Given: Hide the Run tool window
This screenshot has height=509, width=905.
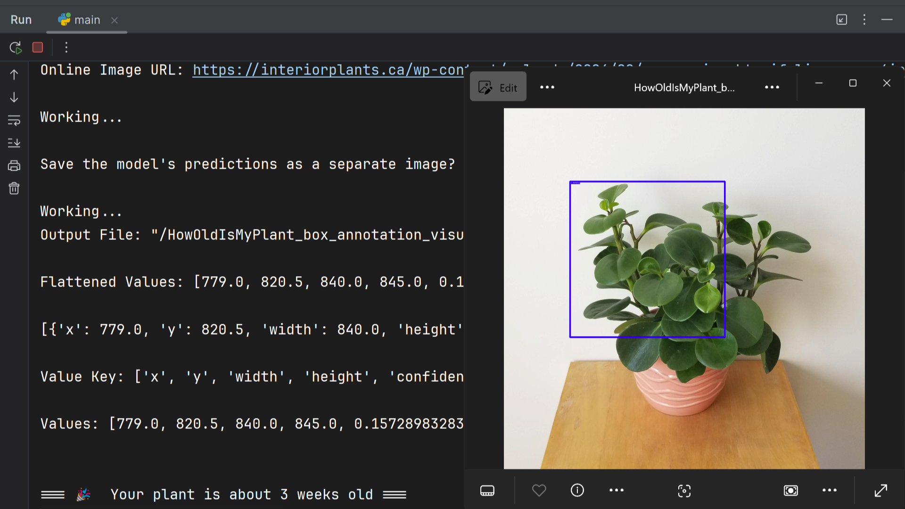Looking at the screenshot, I should point(887,20).
